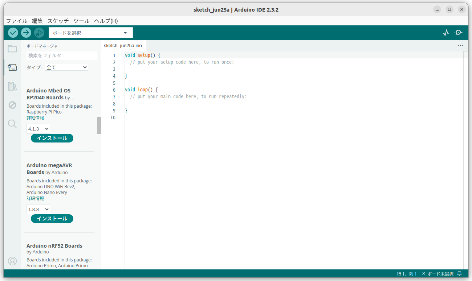The image size is (472, 281).
Task: Verify the sketch with the checkmark icon
Action: point(13,33)
